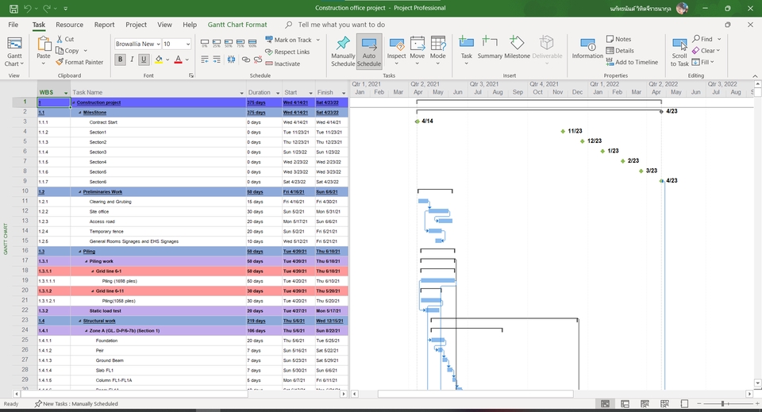Switch to Resource Sheet view in status bar
The width and height of the screenshot is (762, 412).
pyautogui.click(x=664, y=404)
